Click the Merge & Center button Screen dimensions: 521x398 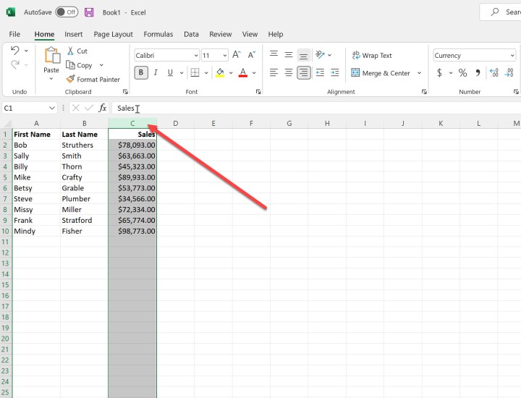380,73
